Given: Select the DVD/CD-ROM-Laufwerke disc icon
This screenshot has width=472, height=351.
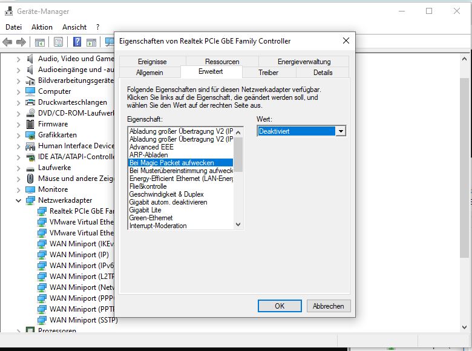Looking at the screenshot, I should [30, 113].
